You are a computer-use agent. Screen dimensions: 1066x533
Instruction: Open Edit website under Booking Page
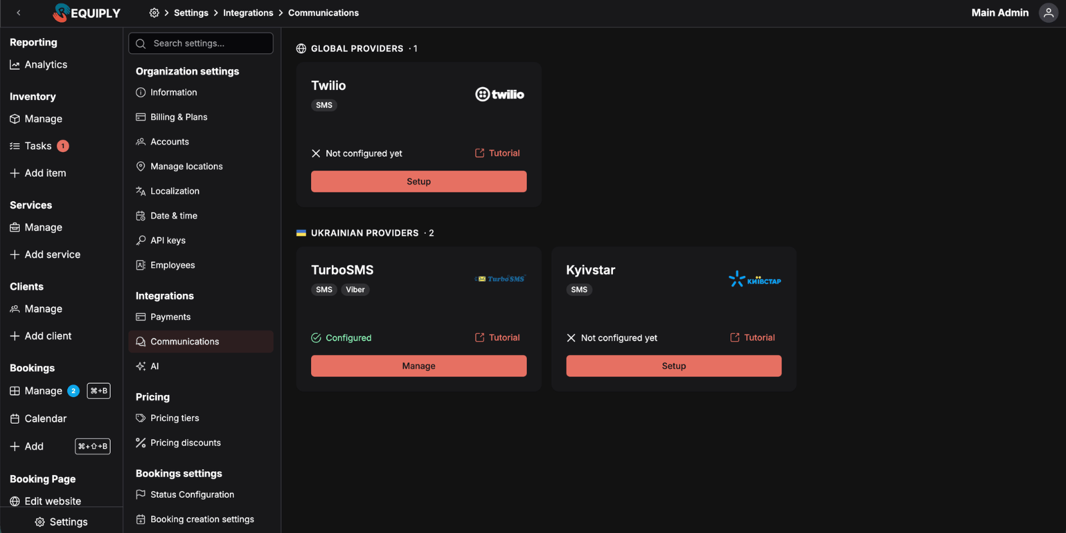(x=45, y=501)
